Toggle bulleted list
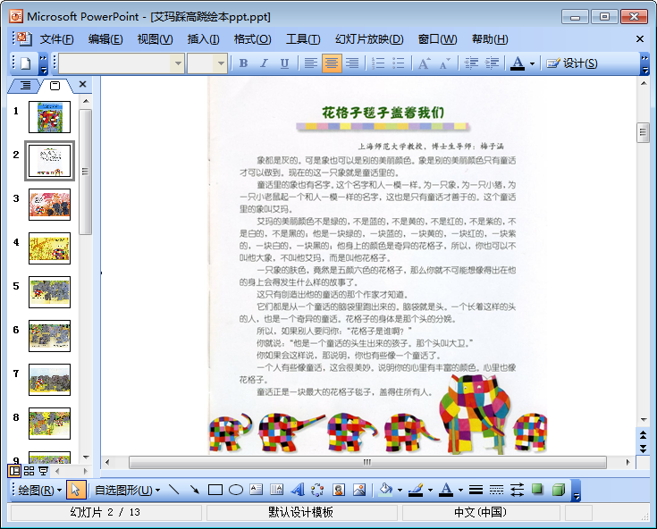Screen dimensions: 657x529 click(399, 63)
